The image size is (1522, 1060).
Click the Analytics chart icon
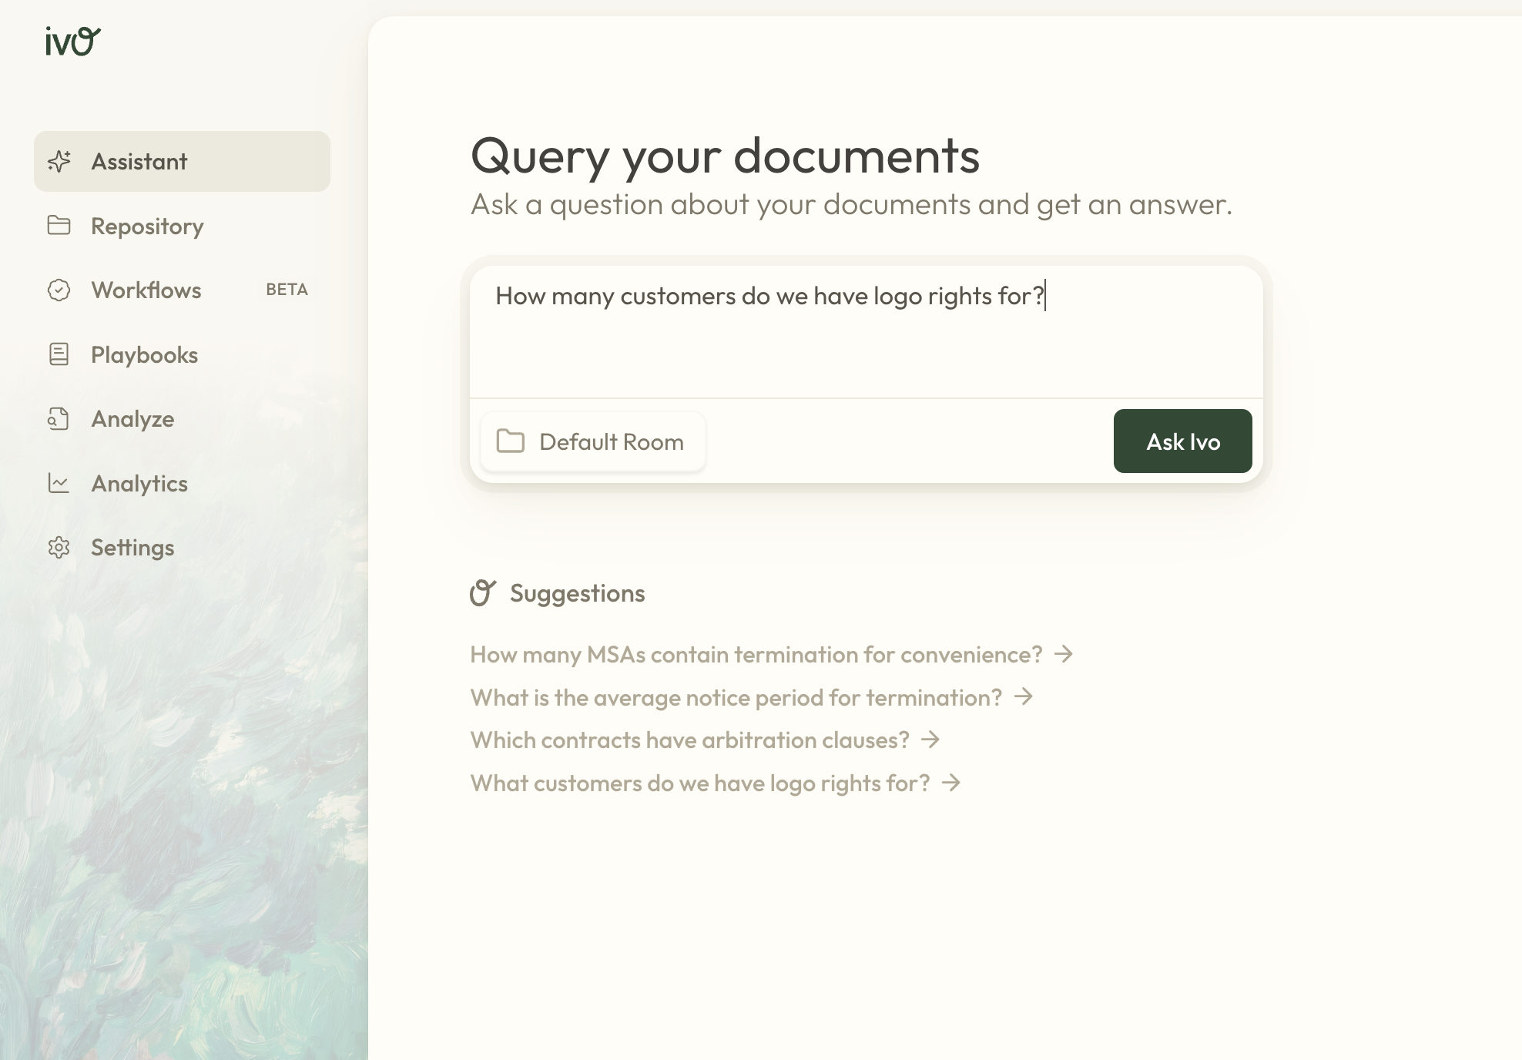pyautogui.click(x=59, y=483)
